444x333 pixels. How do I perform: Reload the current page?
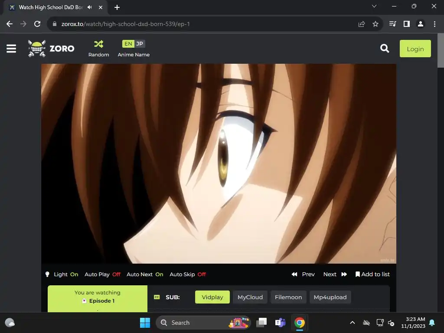[37, 24]
